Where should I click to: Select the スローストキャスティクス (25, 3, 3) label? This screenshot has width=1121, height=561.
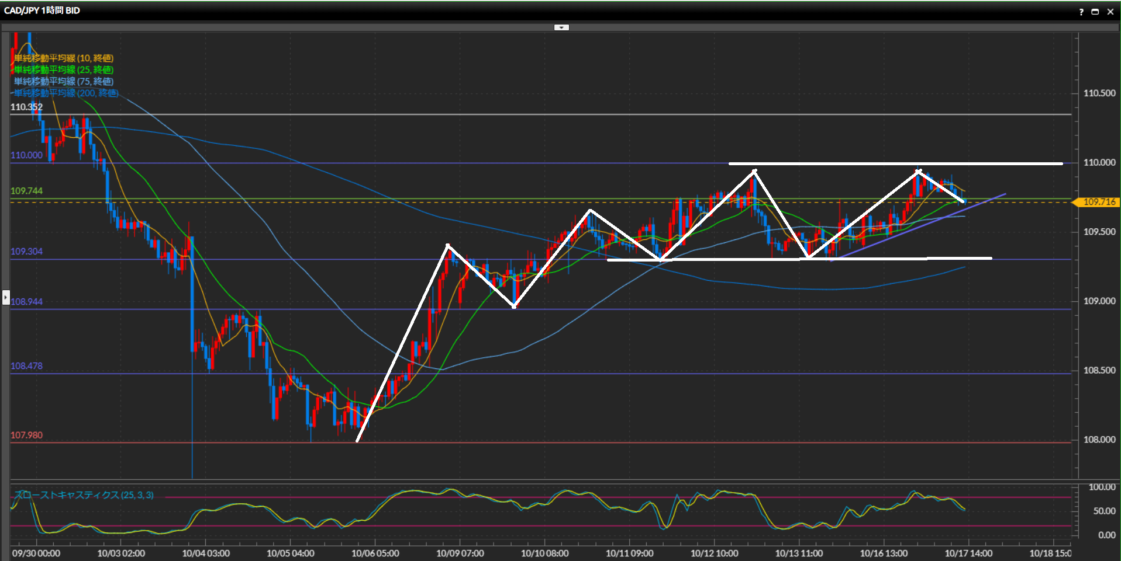84,495
